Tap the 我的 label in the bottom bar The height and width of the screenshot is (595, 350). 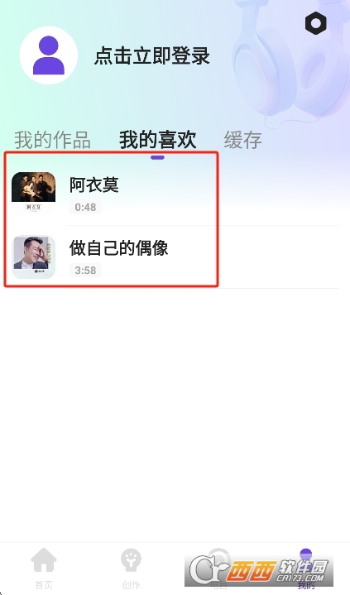pos(306,585)
